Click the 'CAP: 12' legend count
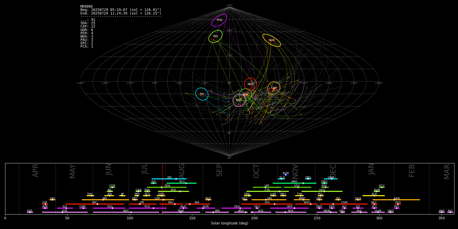 (88, 26)
